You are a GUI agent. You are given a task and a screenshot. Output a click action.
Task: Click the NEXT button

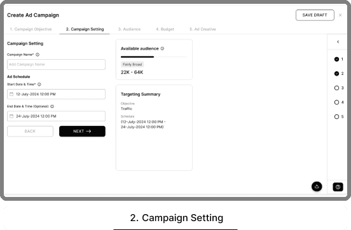(82, 132)
